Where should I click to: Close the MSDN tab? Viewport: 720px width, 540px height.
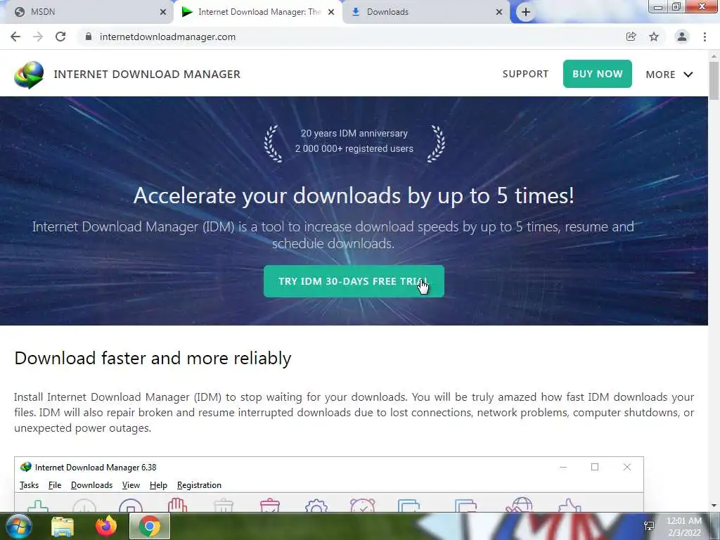pyautogui.click(x=163, y=13)
